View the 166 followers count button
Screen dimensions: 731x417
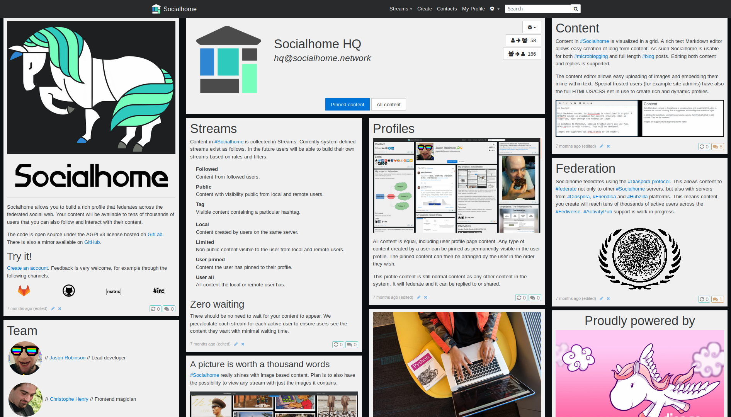[522, 54]
